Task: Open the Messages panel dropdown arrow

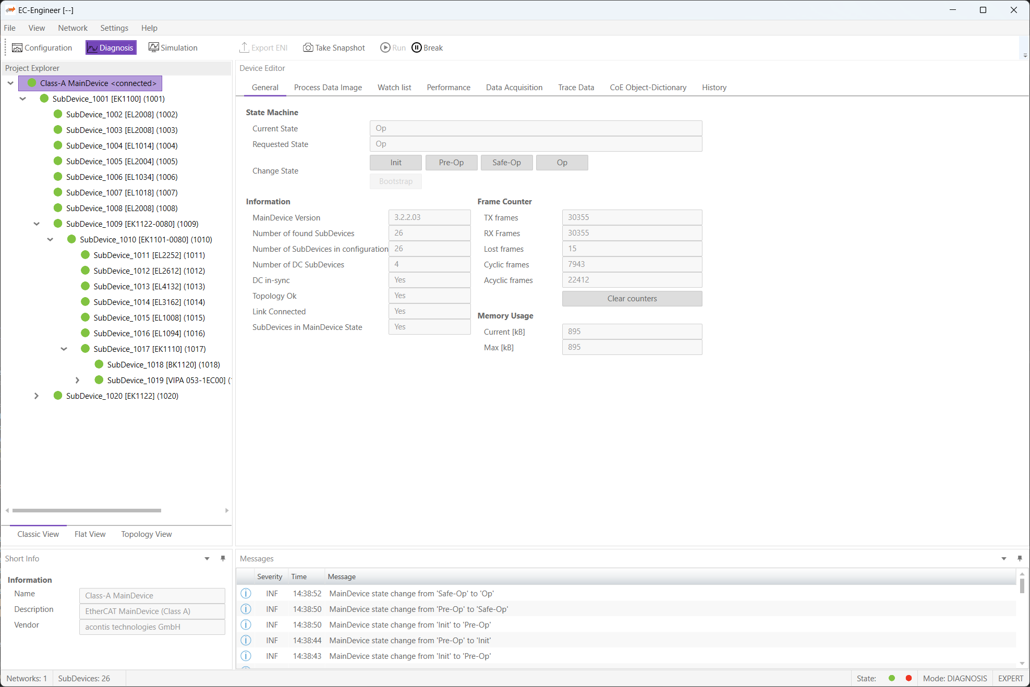Action: point(1004,558)
